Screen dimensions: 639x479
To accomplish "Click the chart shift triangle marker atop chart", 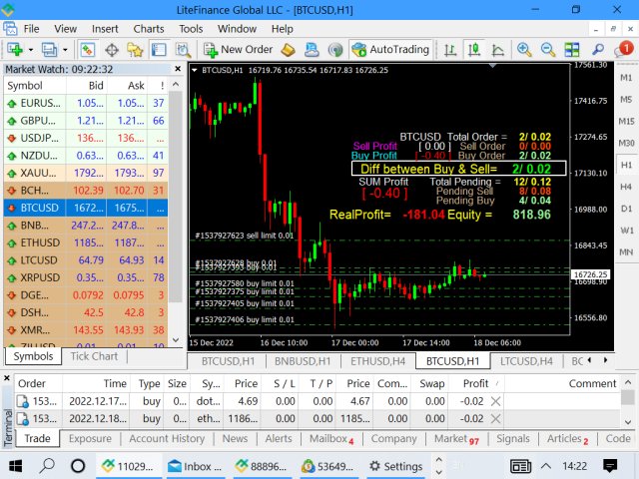I will [492, 66].
